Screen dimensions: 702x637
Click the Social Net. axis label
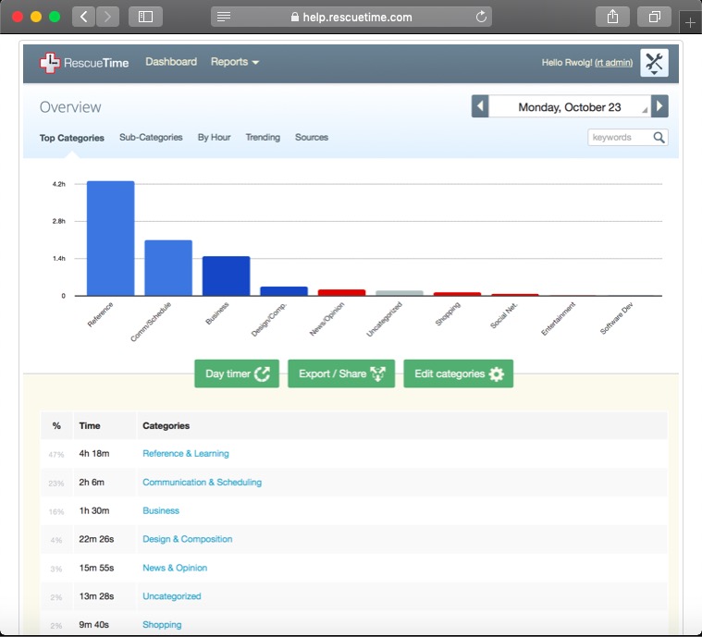[504, 315]
